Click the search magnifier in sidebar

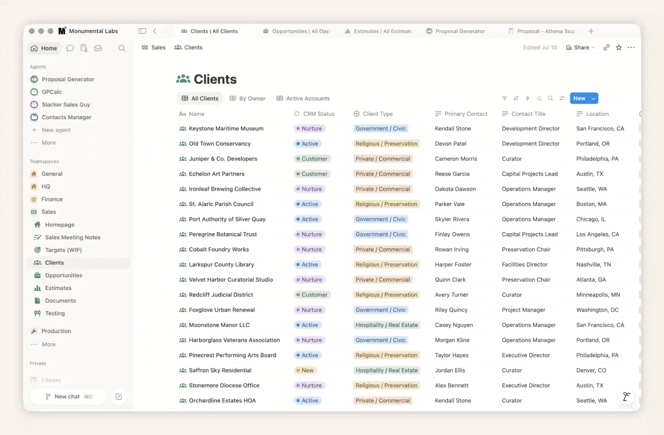click(122, 48)
